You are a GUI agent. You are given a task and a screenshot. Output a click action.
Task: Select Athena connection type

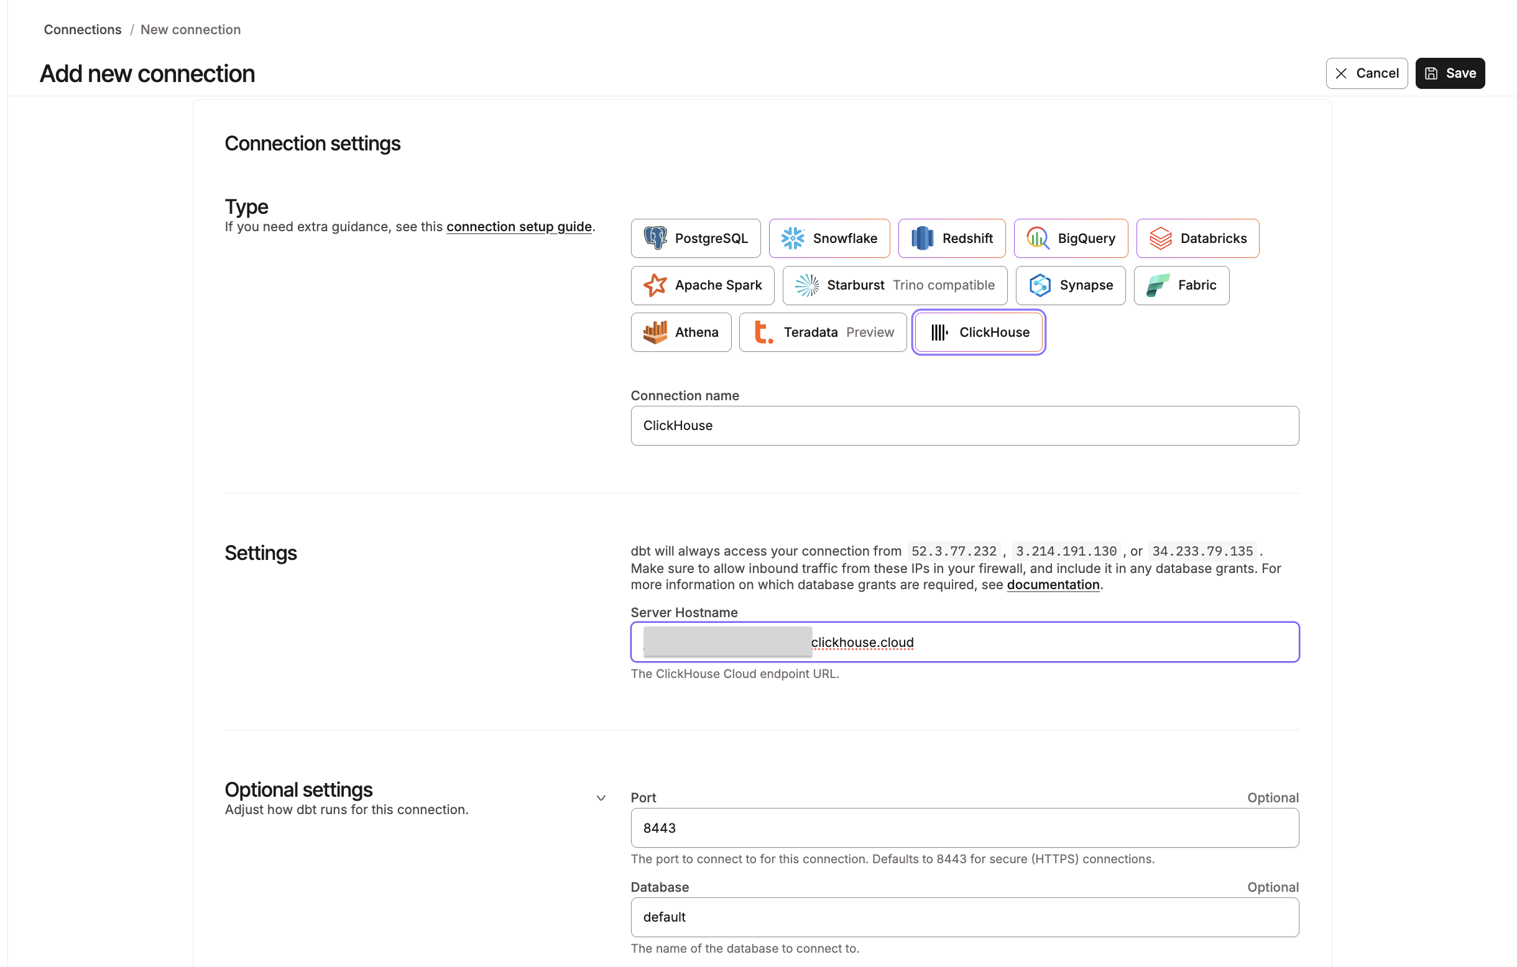pyautogui.click(x=681, y=332)
